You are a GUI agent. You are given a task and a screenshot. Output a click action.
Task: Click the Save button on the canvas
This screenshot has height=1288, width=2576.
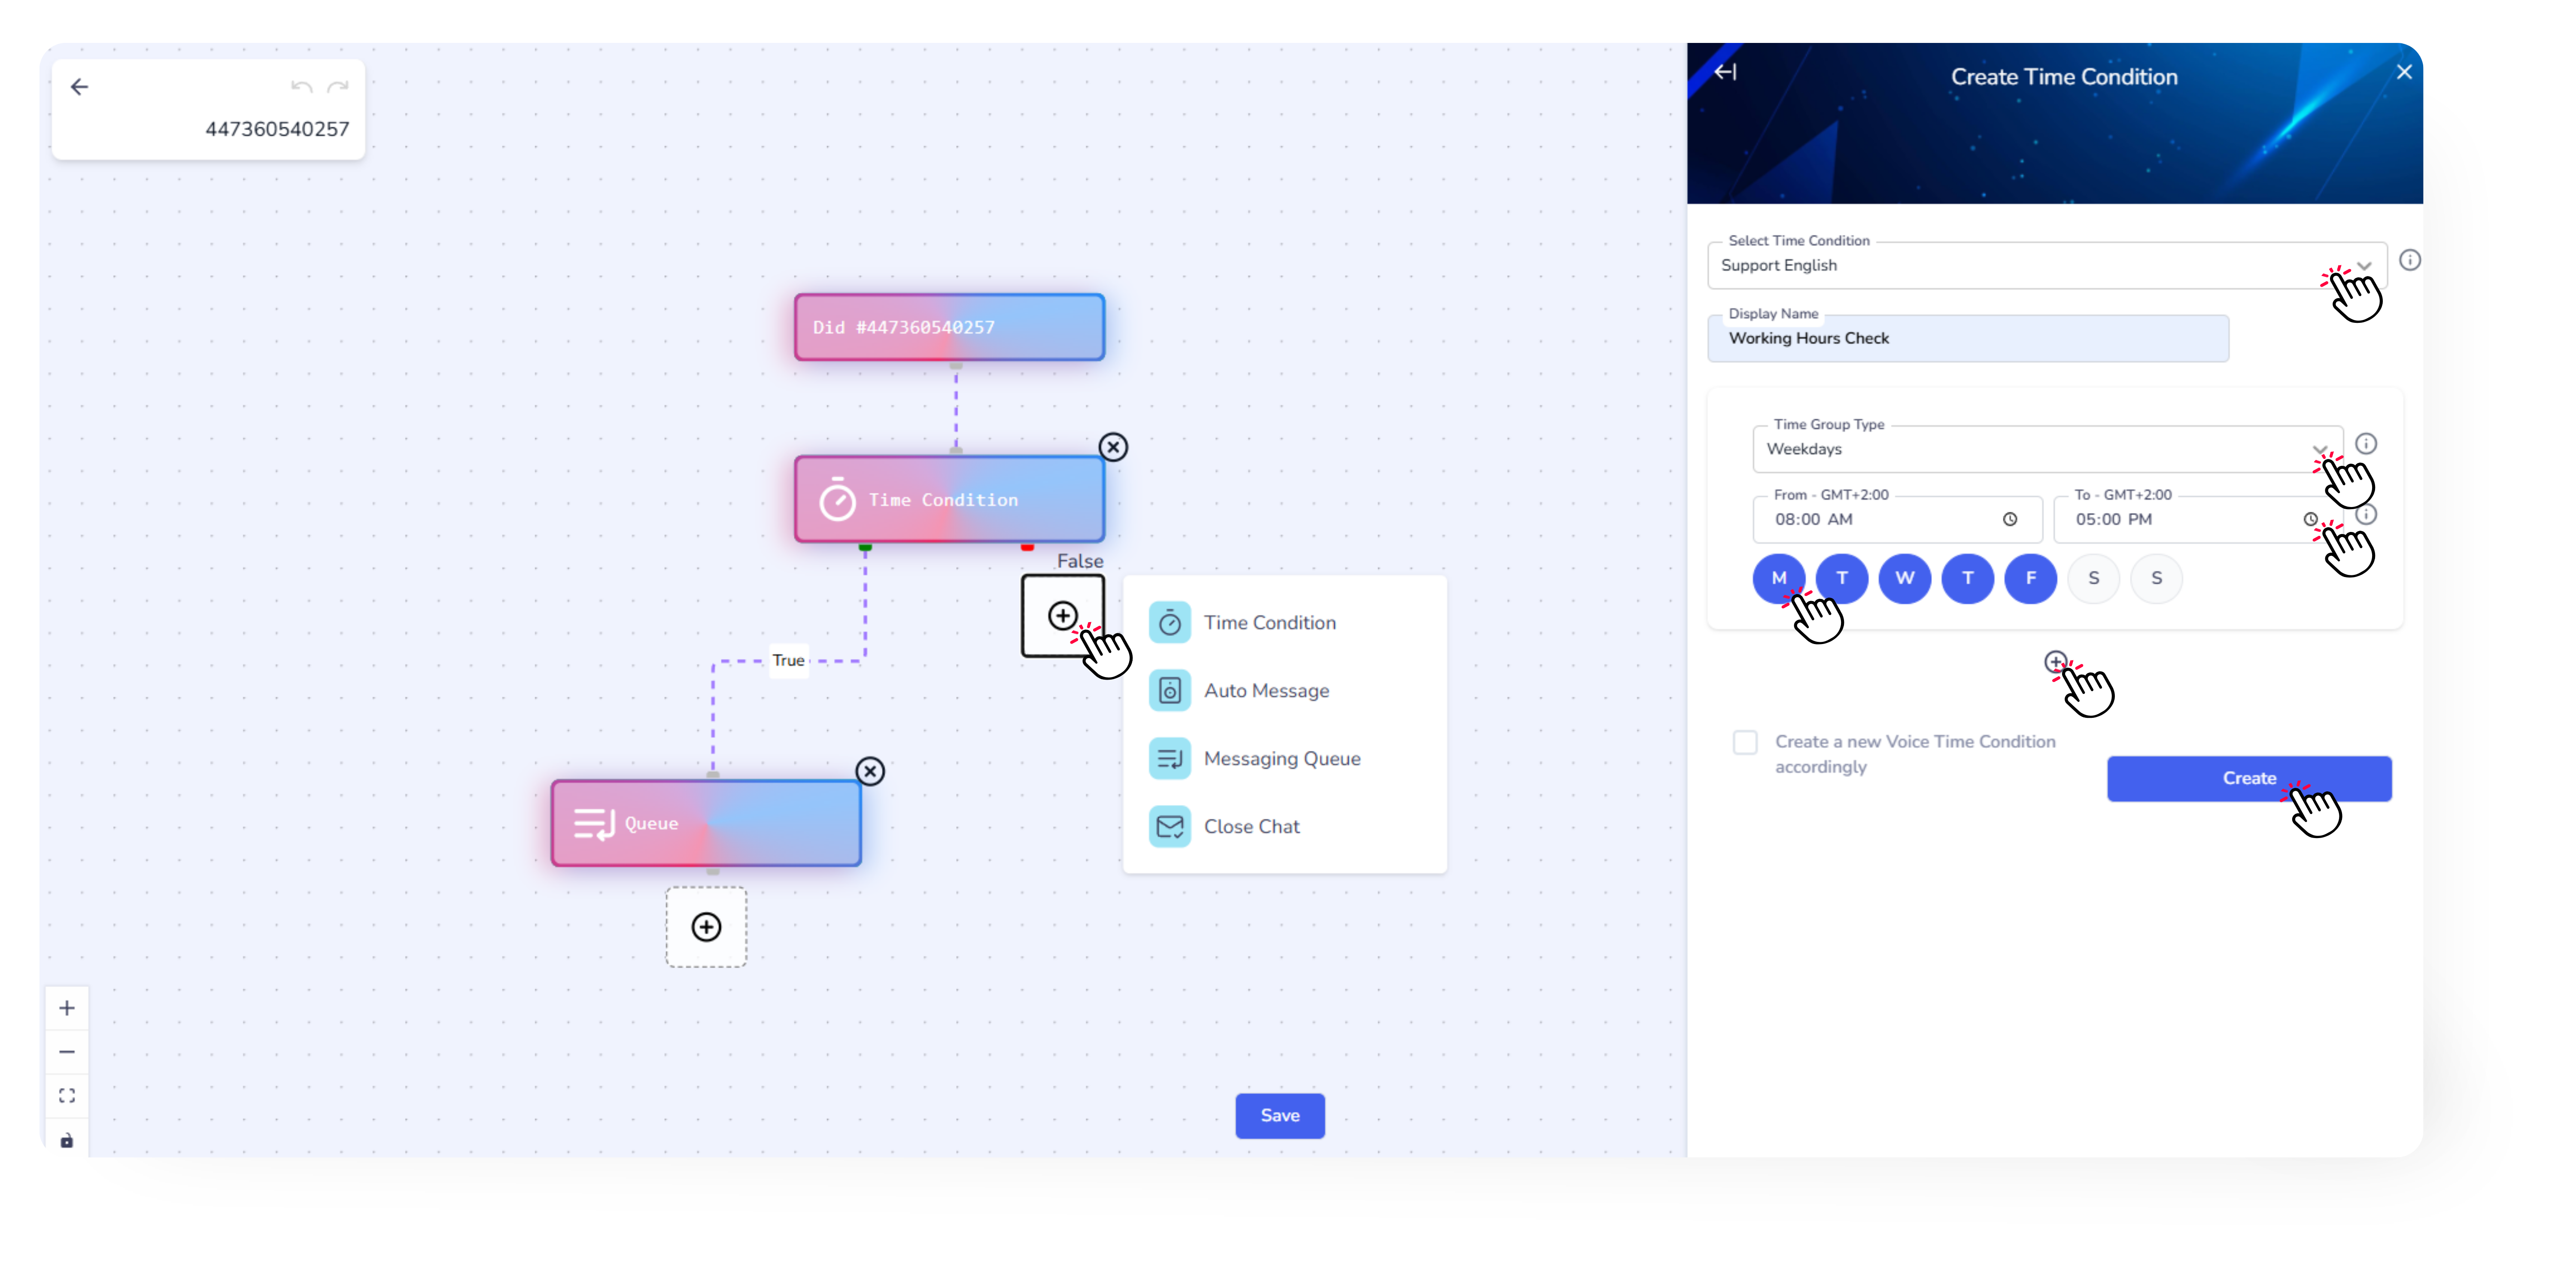1279,1115
